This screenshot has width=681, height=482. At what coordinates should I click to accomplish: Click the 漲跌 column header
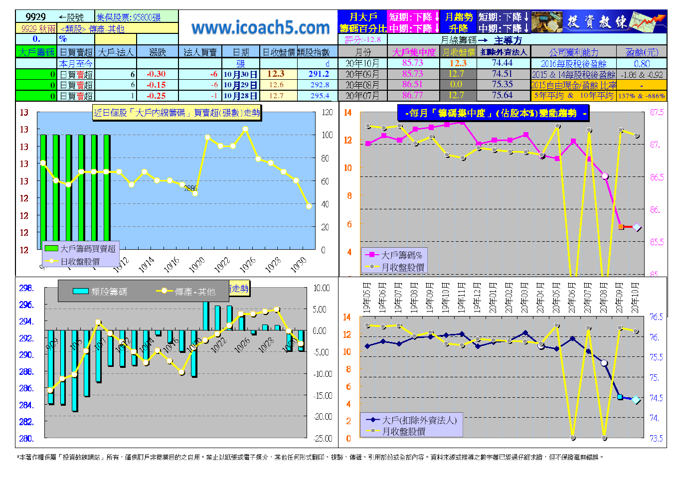pyautogui.click(x=158, y=52)
